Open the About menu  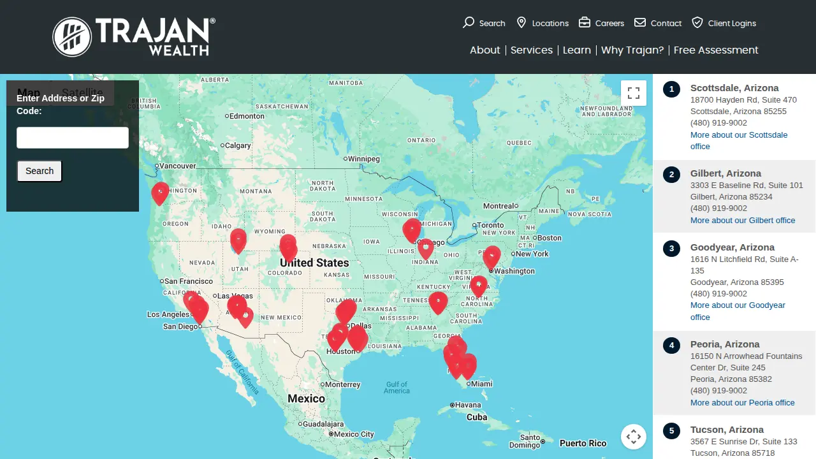485,50
